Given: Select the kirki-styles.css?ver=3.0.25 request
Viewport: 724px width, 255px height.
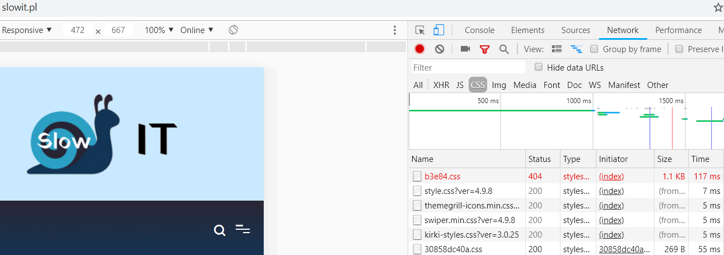Looking at the screenshot, I should [471, 234].
